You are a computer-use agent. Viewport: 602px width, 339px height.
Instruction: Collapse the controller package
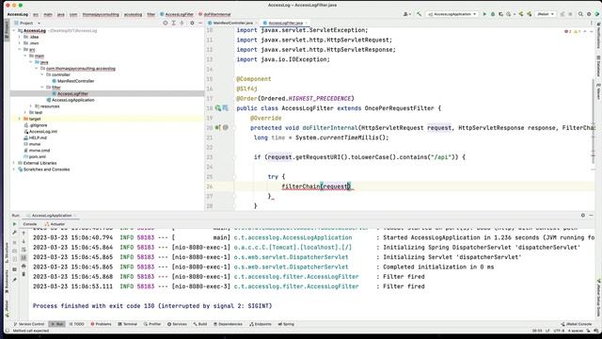[41, 74]
